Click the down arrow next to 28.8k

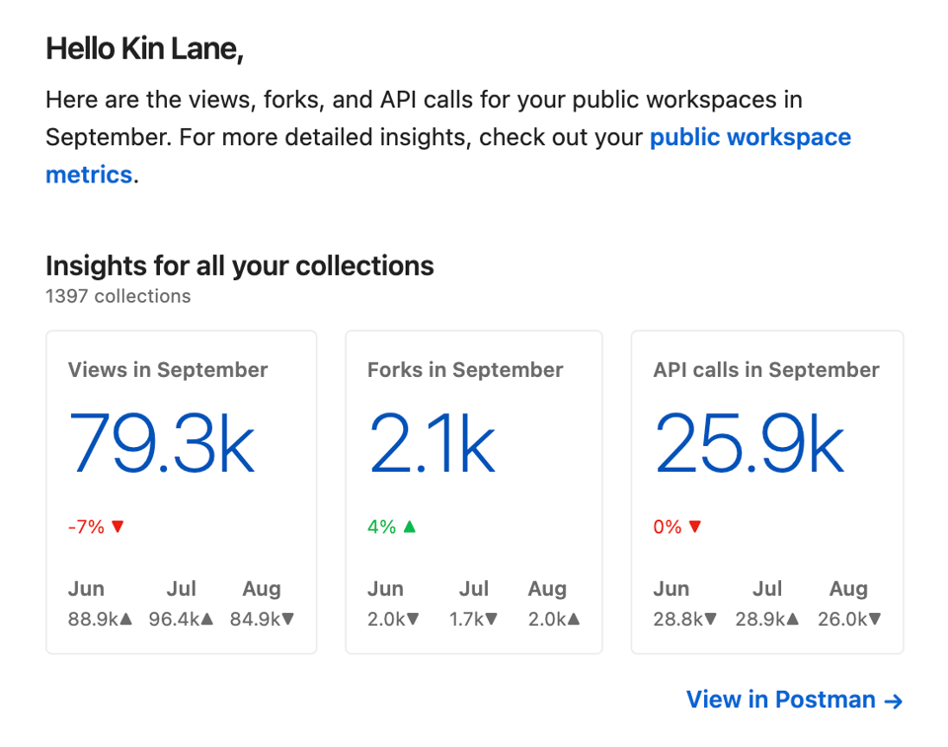[711, 620]
